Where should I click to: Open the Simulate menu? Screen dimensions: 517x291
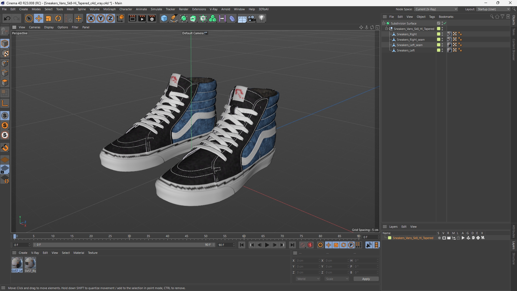[x=156, y=9]
